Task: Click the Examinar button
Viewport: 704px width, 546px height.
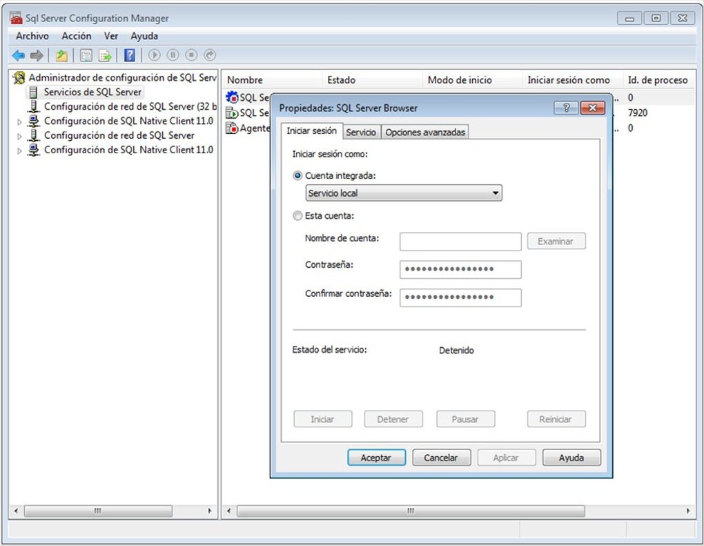Action: (x=556, y=241)
